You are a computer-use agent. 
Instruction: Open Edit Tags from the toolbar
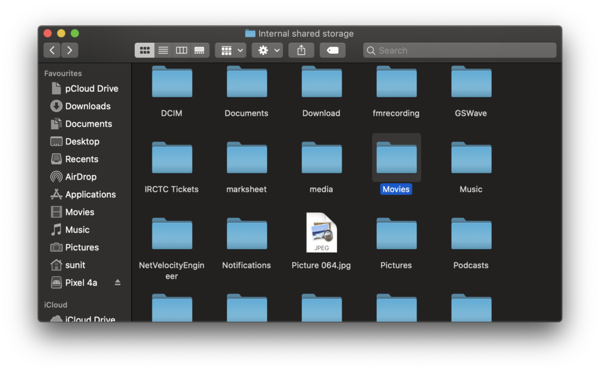[x=332, y=50]
